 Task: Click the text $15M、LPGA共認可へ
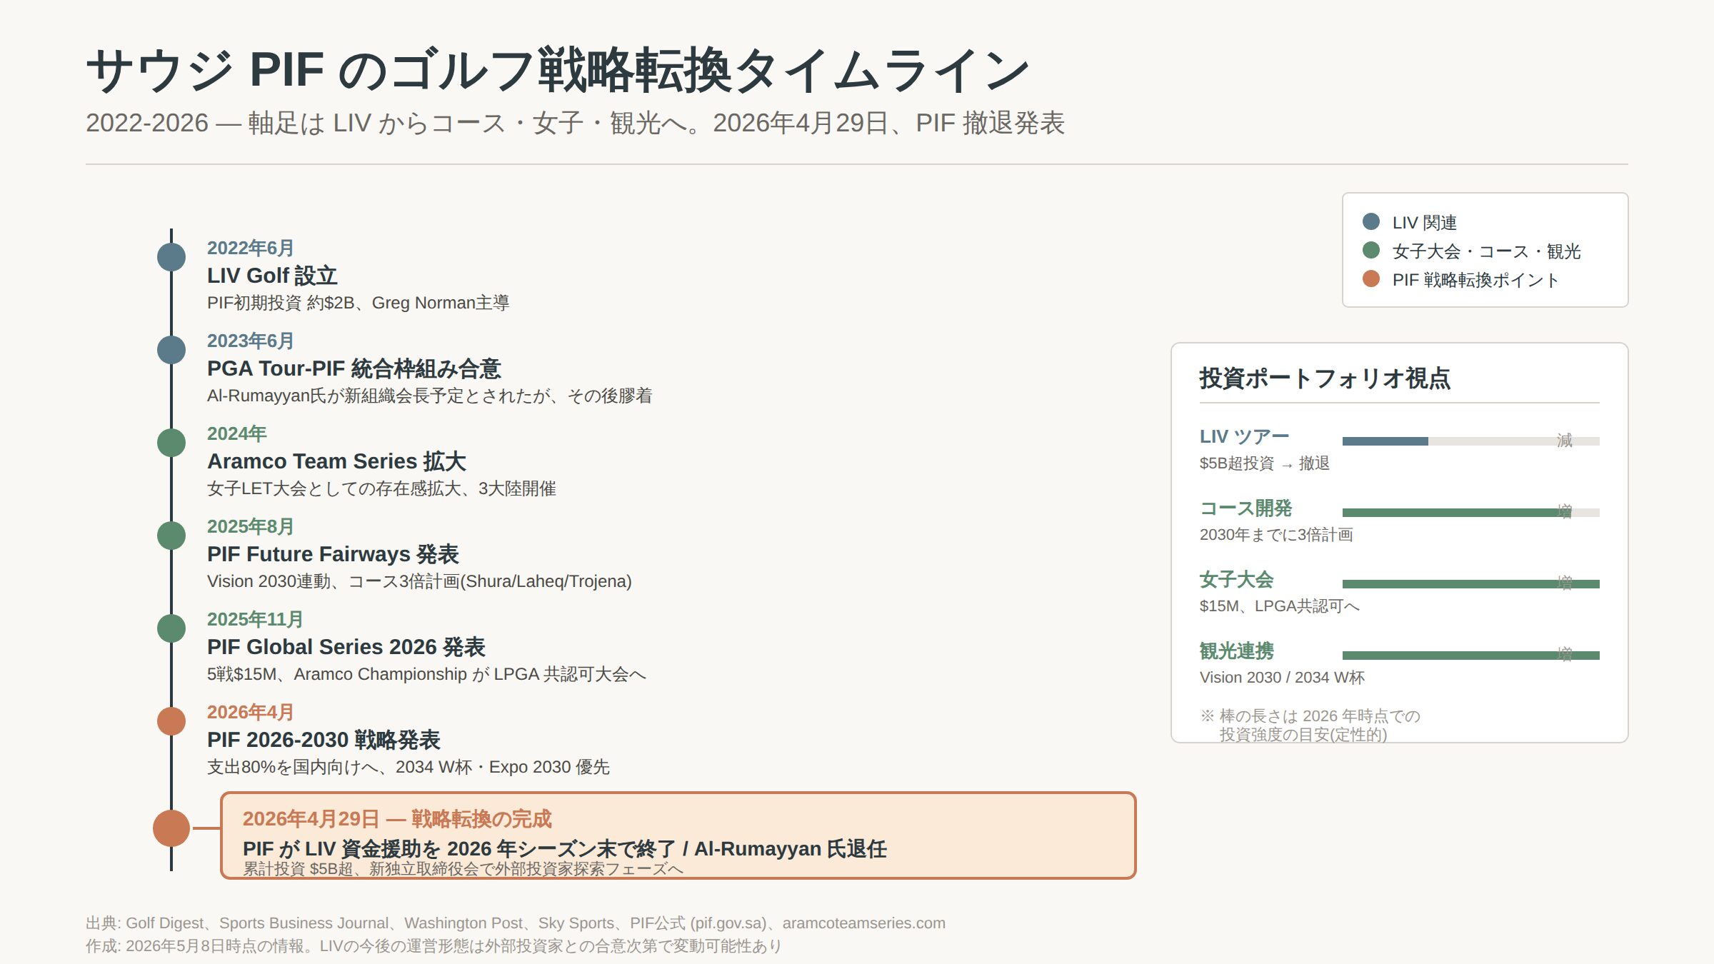coord(1280,606)
